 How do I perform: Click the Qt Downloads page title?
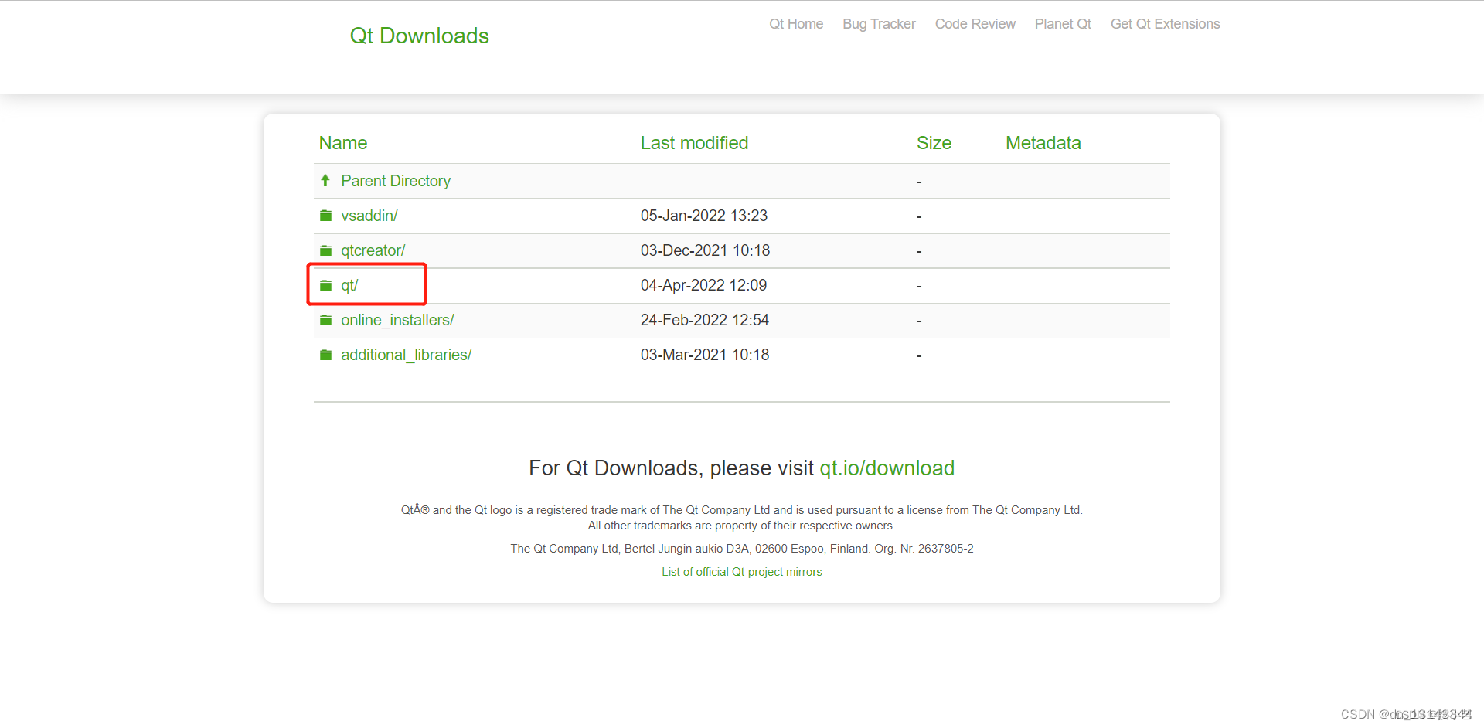[420, 36]
